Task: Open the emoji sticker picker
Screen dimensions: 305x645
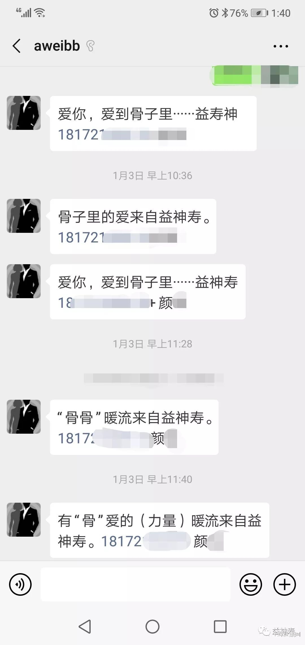Action: click(x=250, y=584)
